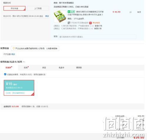Select the 京东快递 delivery option
Image resolution: width=147 pixels, height=140 pixels.
14,8
